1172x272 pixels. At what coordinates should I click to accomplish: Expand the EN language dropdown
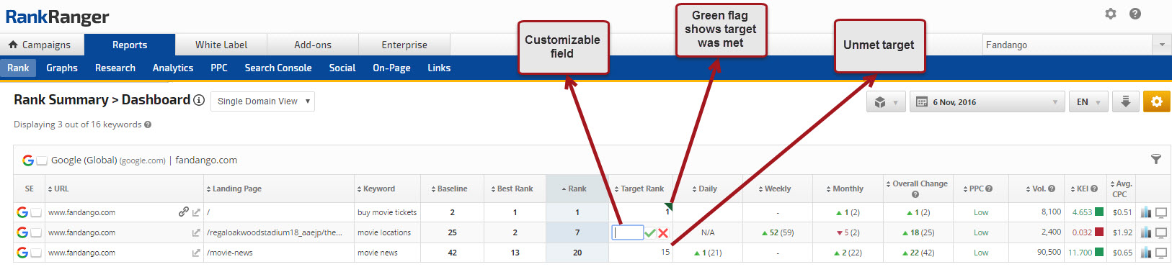(x=1088, y=102)
